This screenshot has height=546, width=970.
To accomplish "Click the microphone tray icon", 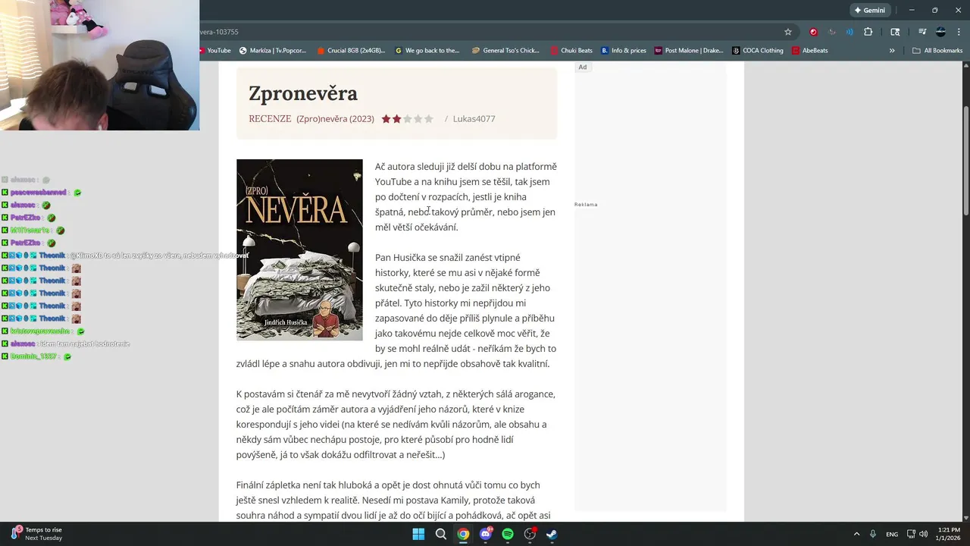I will pos(873,534).
